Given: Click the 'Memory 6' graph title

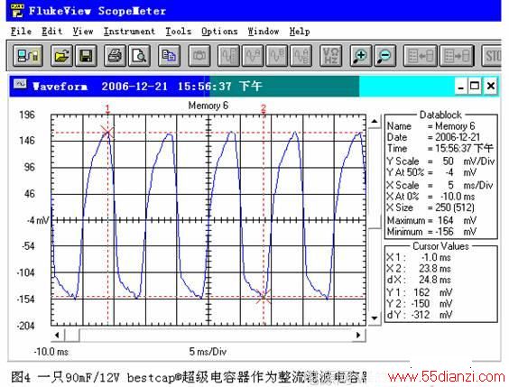Looking at the screenshot, I should coord(208,106).
